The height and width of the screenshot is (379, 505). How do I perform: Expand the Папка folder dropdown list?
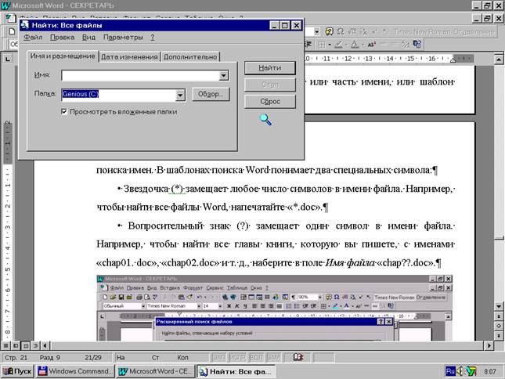[180, 95]
